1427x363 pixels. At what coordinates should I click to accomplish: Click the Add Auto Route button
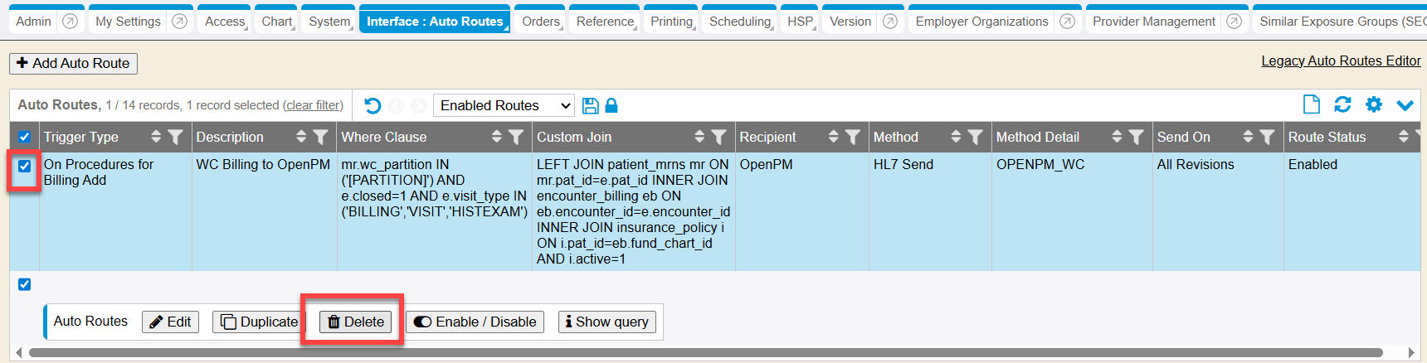[x=73, y=63]
